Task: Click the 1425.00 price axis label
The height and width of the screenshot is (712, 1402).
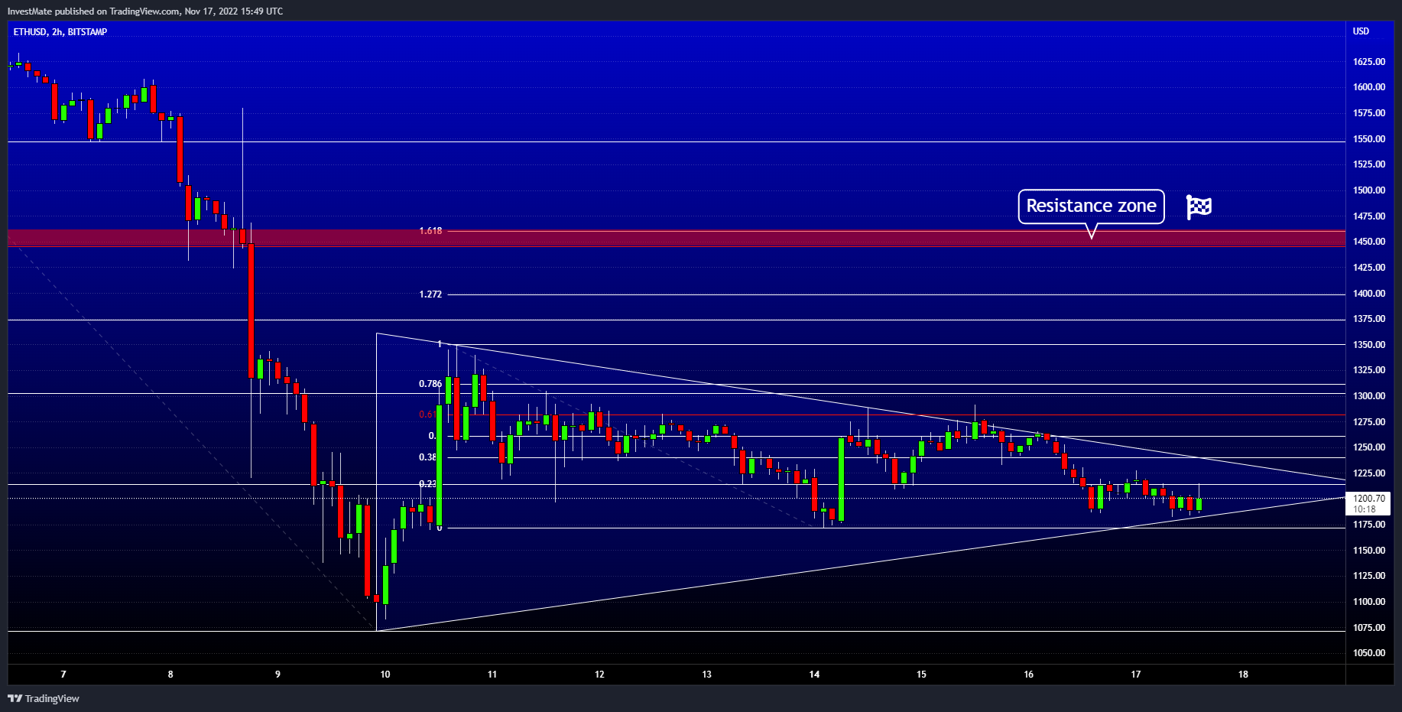Action: [x=1368, y=268]
